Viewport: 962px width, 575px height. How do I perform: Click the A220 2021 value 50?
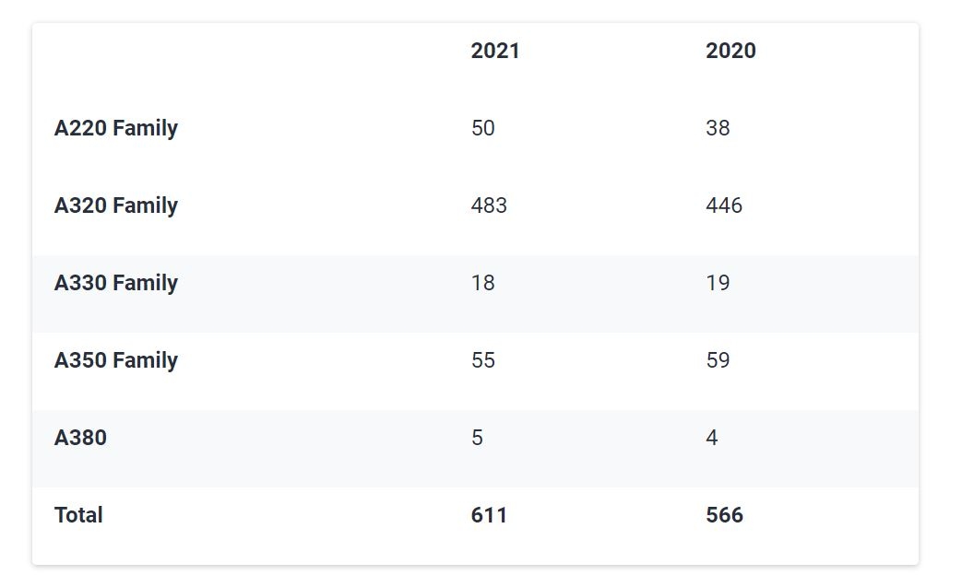[482, 128]
